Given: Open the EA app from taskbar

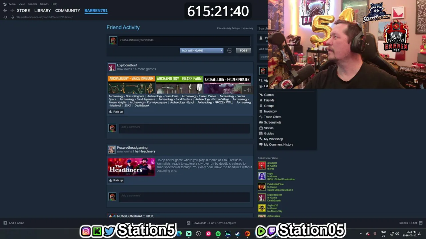Looking at the screenshot, I should (x=247, y=234).
